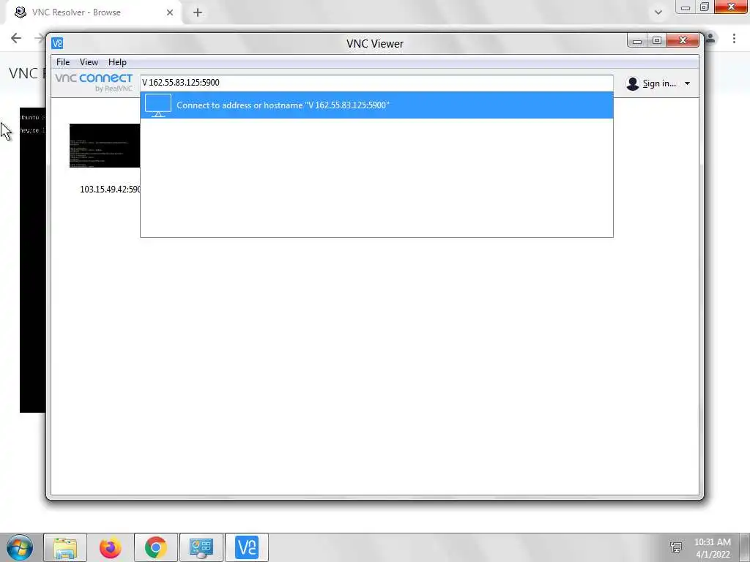Click the Chrome profile avatar icon

point(710,38)
